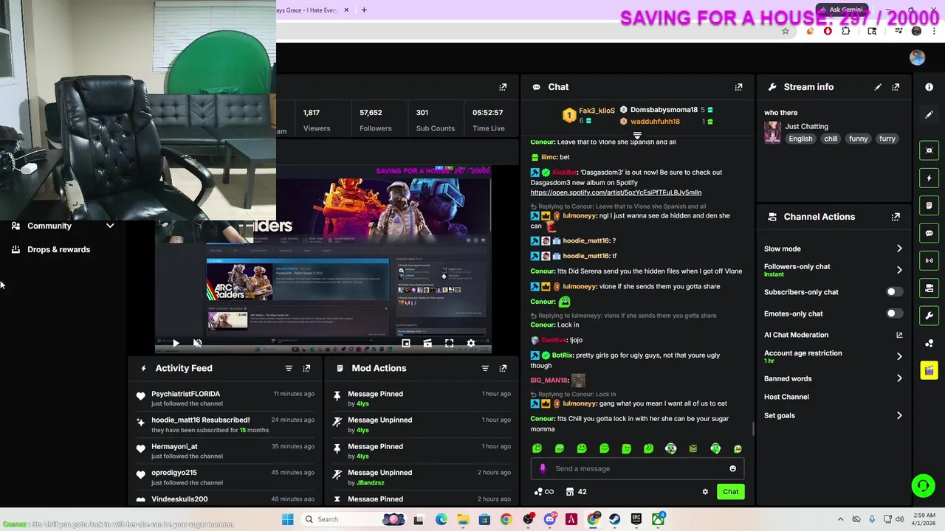Open the green support headset button
945x531 pixels.
[x=923, y=485]
